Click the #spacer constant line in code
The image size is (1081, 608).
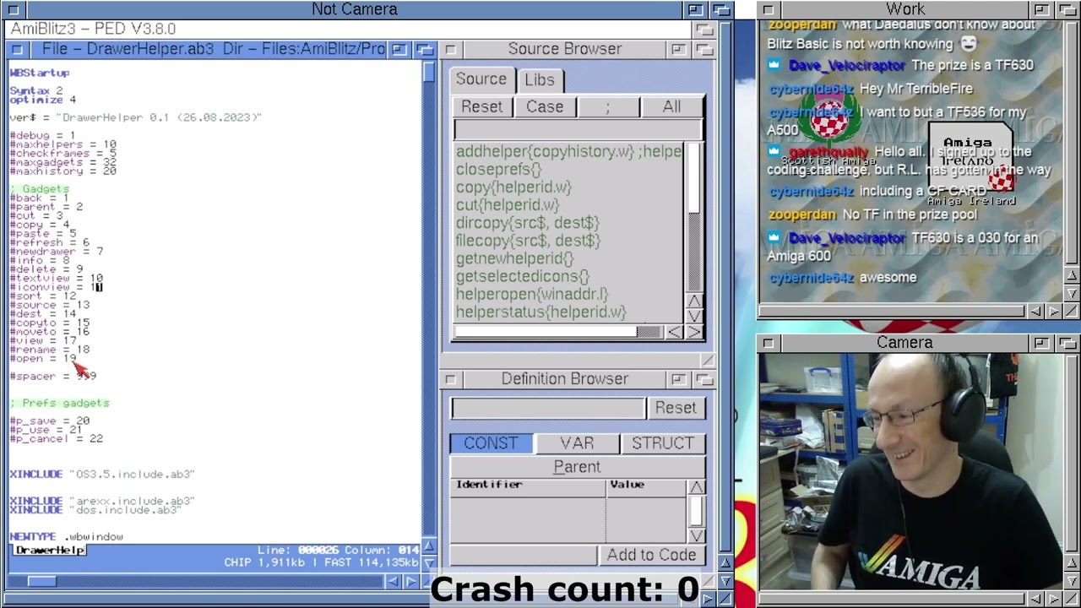point(53,377)
